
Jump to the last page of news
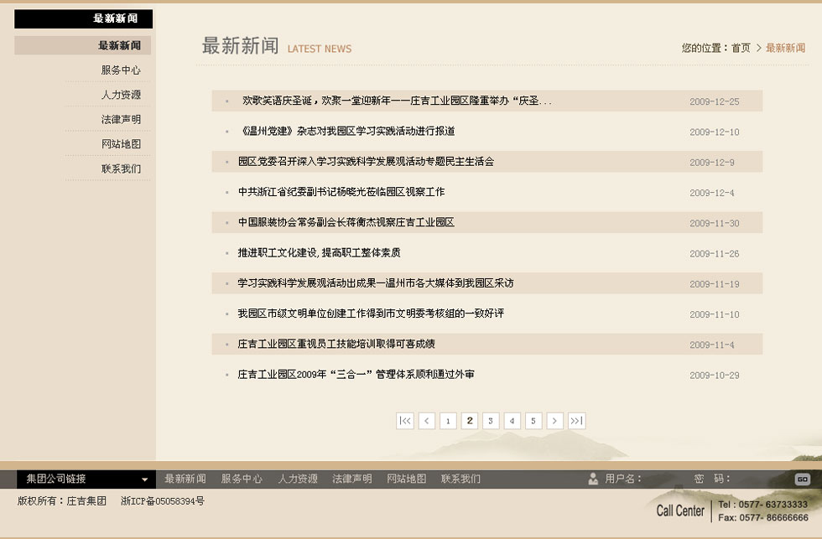[576, 421]
